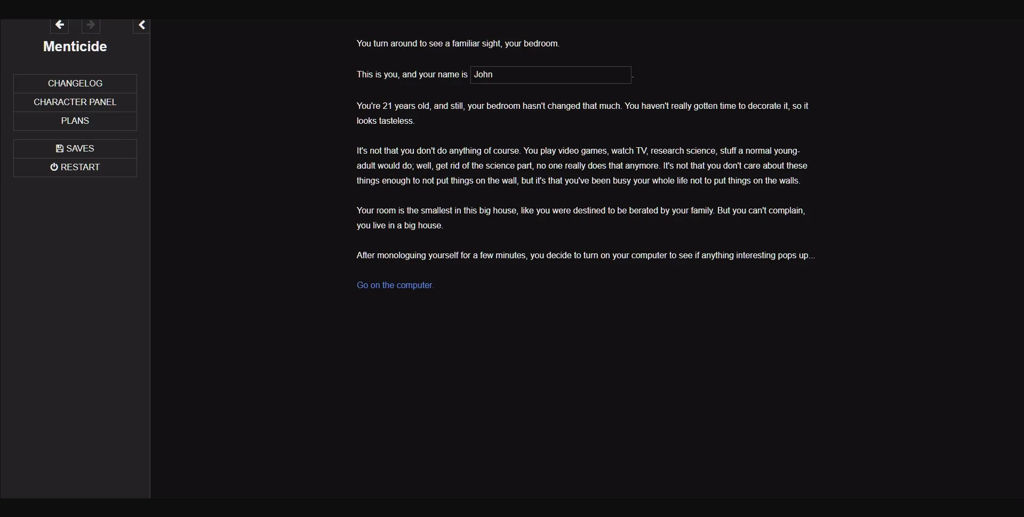Click the floppy disk icon beside SAVES
The width and height of the screenshot is (1024, 517).
tap(60, 148)
